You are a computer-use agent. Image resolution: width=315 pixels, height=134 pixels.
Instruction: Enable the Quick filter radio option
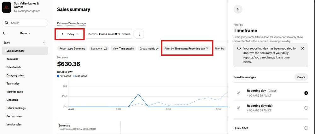coord(306,128)
